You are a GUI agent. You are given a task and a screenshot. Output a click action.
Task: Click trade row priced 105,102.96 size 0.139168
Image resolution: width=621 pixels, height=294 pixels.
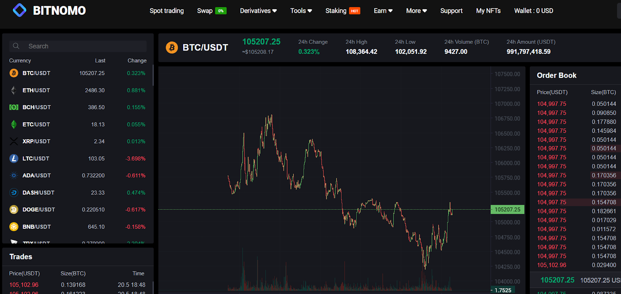point(78,285)
